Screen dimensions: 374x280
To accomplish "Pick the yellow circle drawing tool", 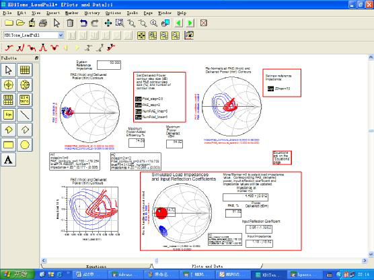I will pos(25,144).
